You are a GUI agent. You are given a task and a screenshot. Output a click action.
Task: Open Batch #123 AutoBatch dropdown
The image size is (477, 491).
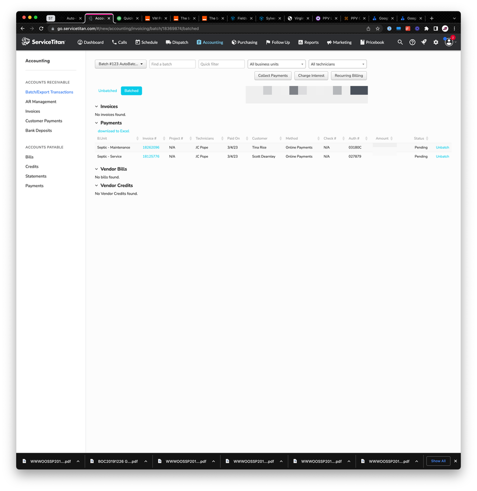(x=121, y=64)
